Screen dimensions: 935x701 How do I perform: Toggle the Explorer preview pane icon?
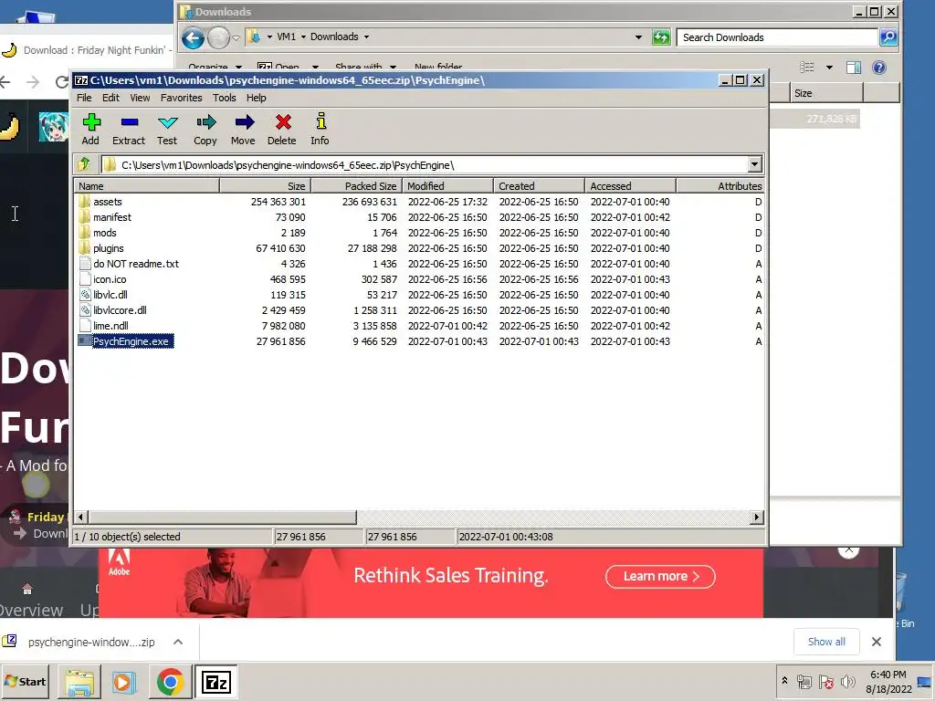pos(854,68)
